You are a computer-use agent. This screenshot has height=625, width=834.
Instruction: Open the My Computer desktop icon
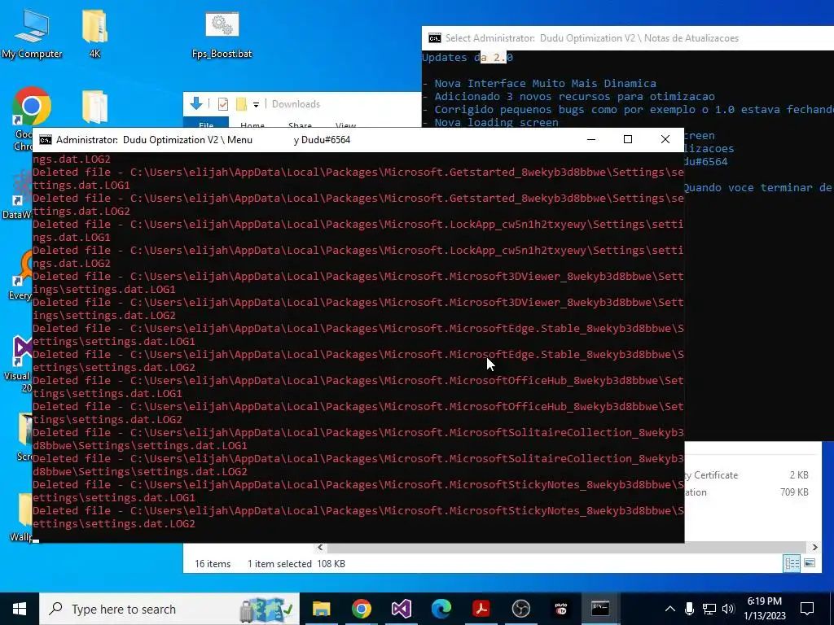tap(32, 33)
